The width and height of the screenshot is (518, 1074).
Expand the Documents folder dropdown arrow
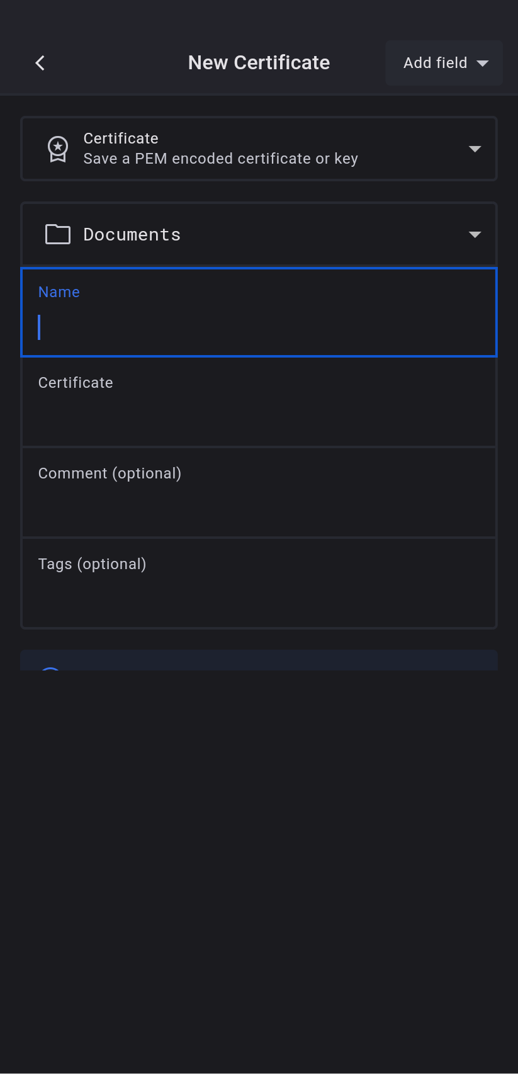tap(475, 235)
